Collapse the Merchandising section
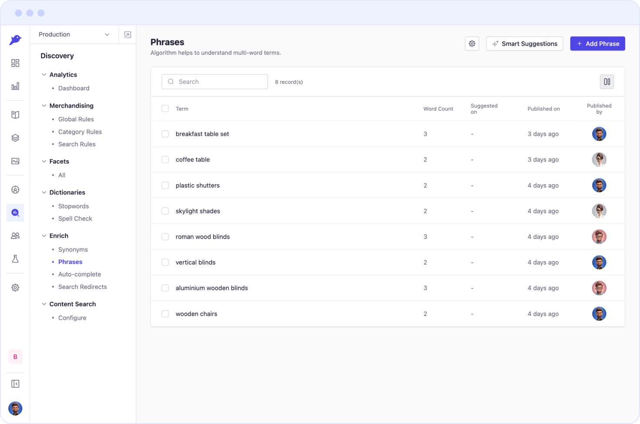640x424 pixels. [x=44, y=106]
